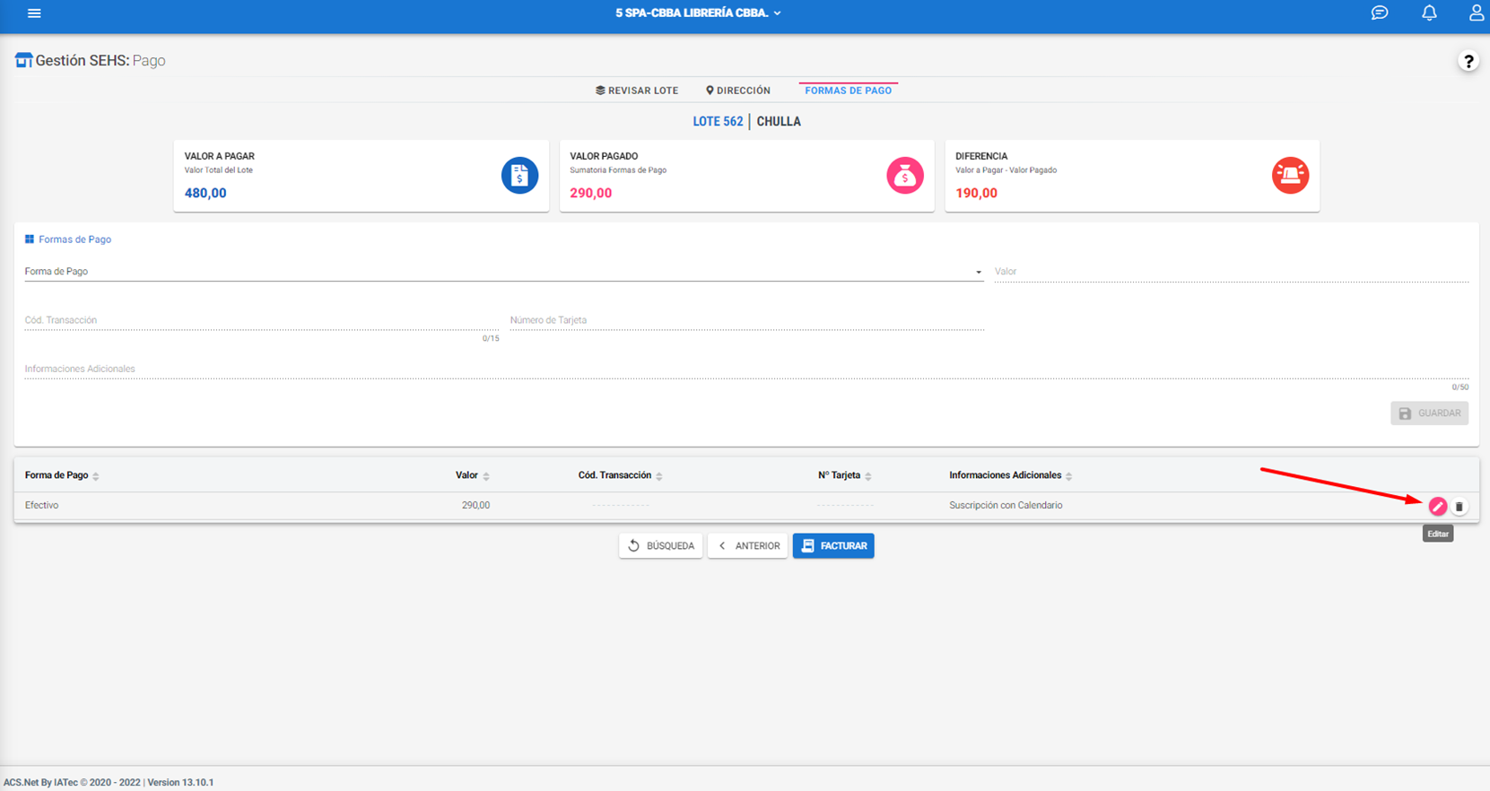Click the Gestión SEHS store icon
Screen dimensions: 1490x791
point(23,60)
